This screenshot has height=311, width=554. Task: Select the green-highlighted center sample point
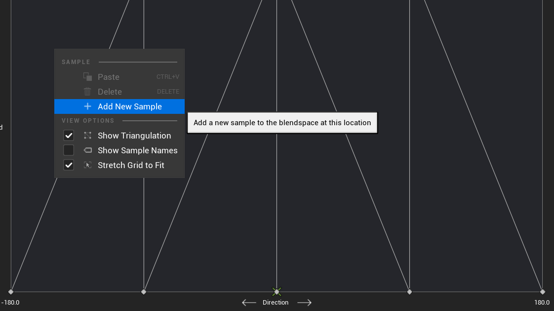[x=277, y=292]
